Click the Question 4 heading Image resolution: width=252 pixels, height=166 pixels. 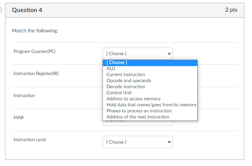27,10
